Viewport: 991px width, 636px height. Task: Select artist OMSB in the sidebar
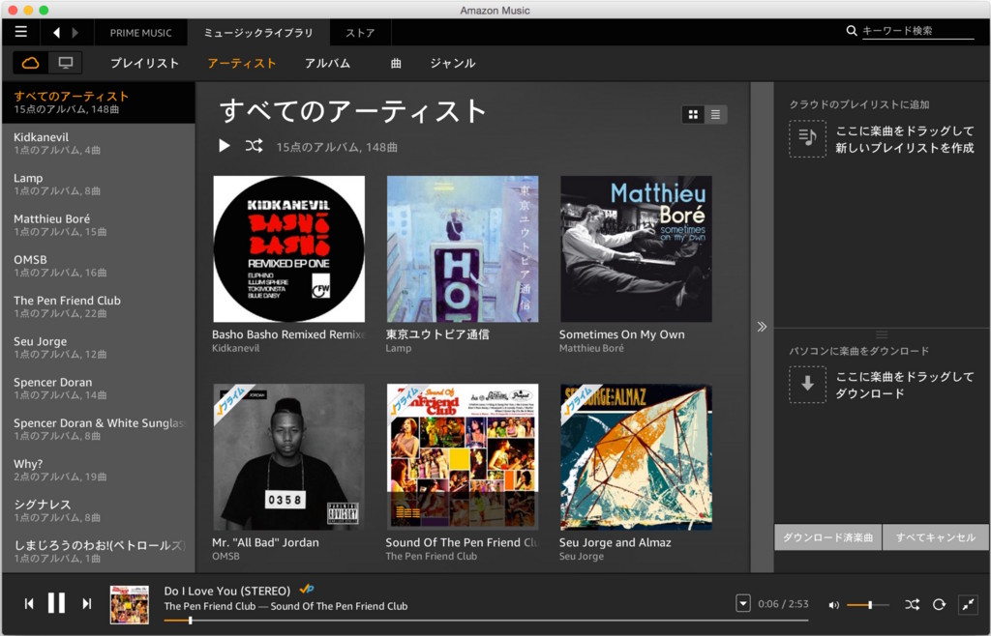coord(99,266)
